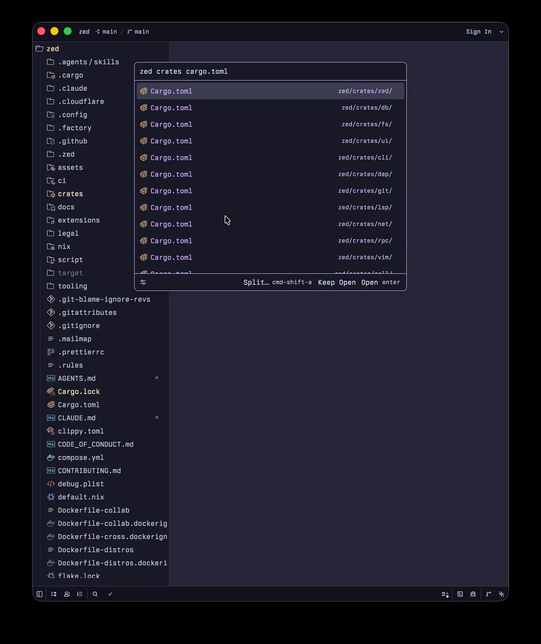This screenshot has width=541, height=644.
Task: Click the diagnostics checkmark icon
Action: pos(110,594)
